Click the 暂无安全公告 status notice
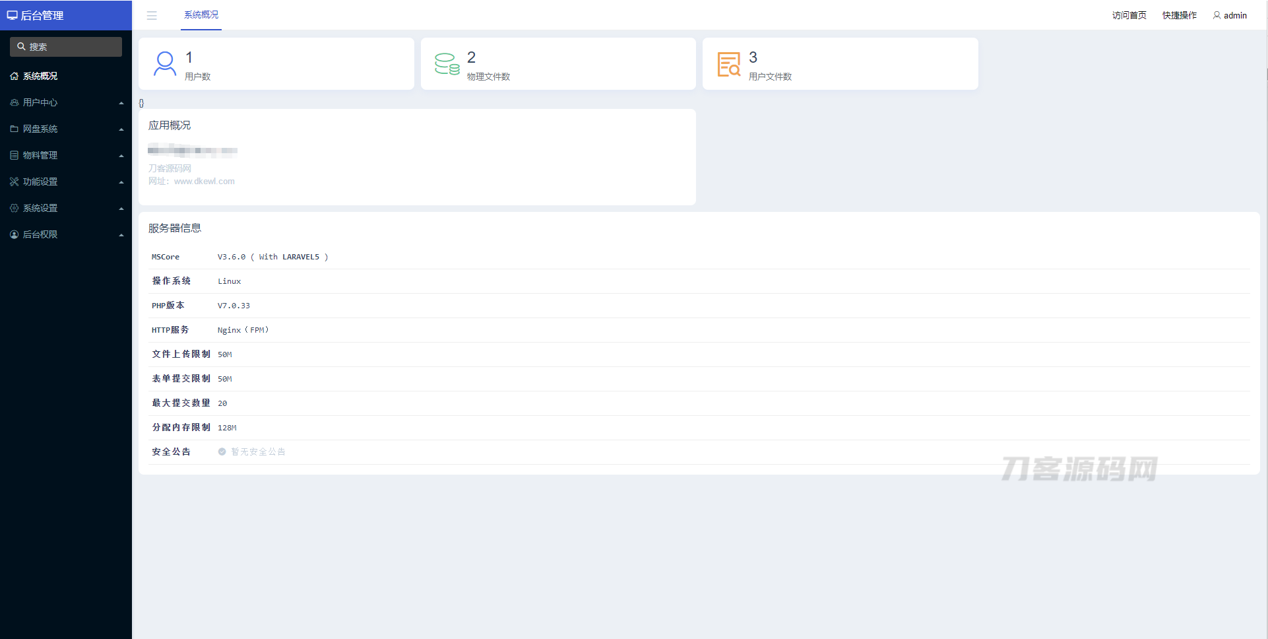 (x=257, y=452)
